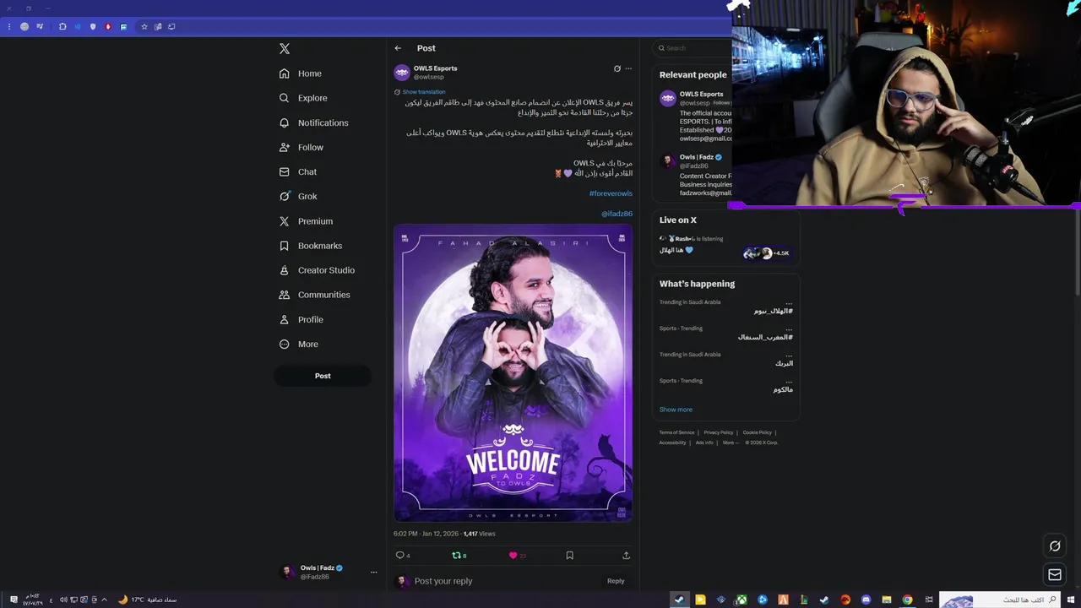
Task: Click the Reply button
Action: (616, 581)
